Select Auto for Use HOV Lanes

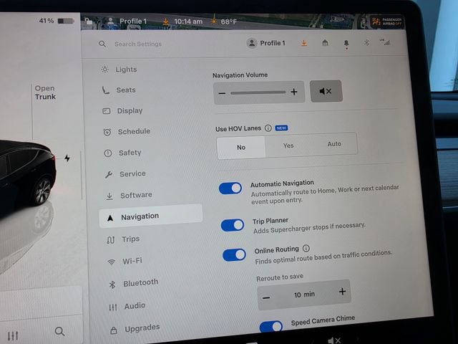pyautogui.click(x=334, y=144)
